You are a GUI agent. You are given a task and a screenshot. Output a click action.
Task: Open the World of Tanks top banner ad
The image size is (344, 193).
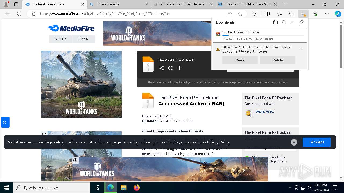click(157, 34)
